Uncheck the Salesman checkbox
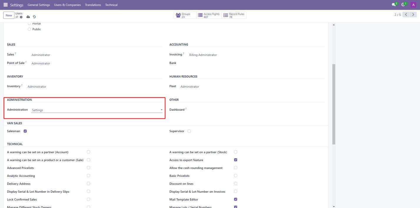The image size is (420, 208). coord(25,131)
